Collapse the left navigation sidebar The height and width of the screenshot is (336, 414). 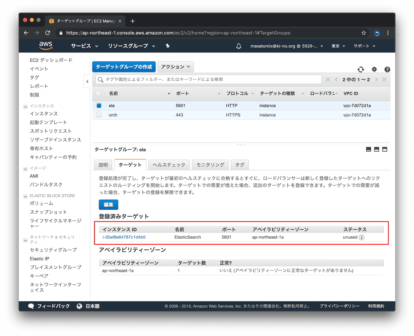click(x=87, y=81)
